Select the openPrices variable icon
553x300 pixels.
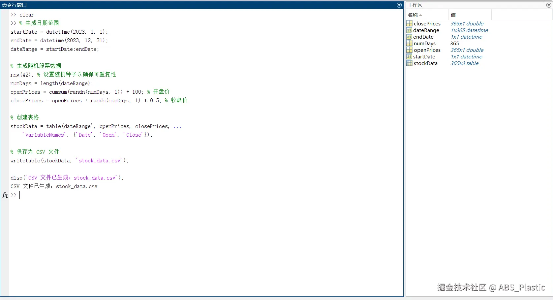point(409,50)
